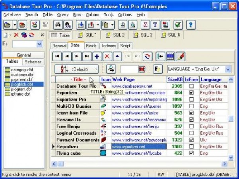Click the vertical scrollbar down arrow in grid
Viewport: 239px width, 179px height.
[231, 157]
